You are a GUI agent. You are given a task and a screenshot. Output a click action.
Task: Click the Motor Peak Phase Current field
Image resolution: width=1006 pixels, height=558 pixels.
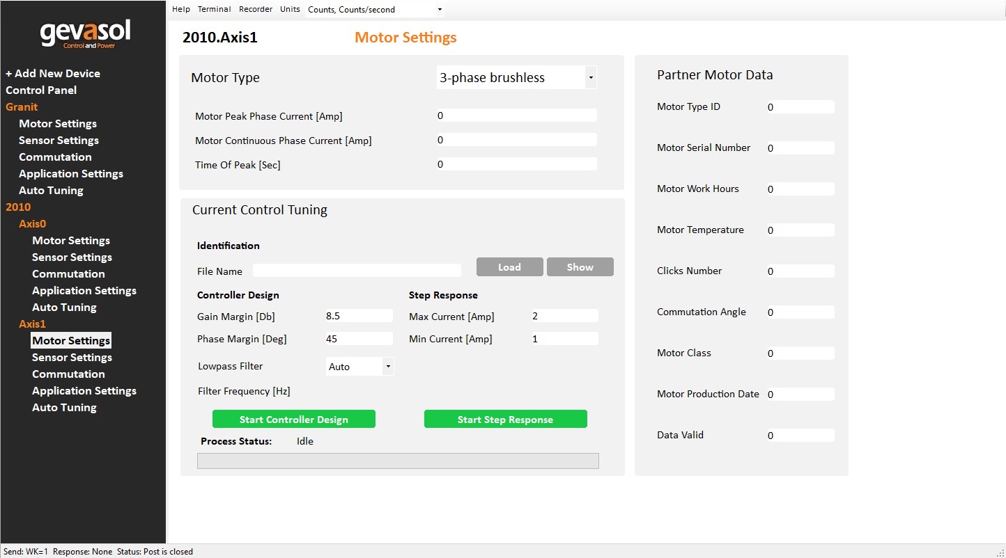click(x=516, y=115)
